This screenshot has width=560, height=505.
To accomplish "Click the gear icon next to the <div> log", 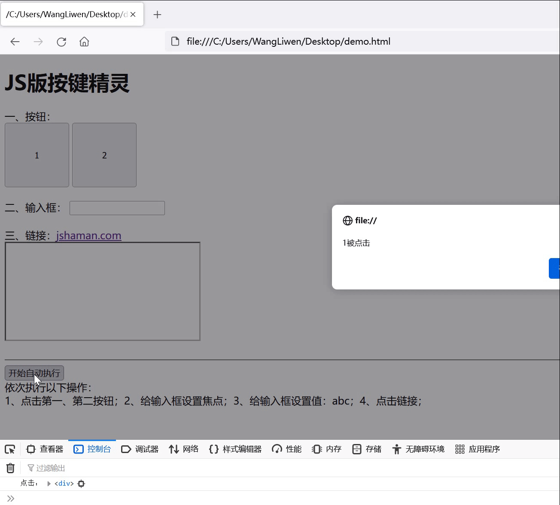I will pyautogui.click(x=81, y=483).
